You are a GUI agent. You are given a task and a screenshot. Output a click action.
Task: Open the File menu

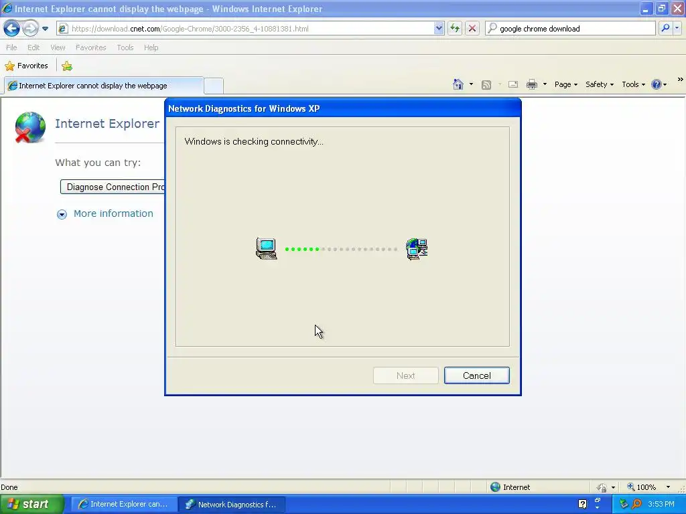11,48
